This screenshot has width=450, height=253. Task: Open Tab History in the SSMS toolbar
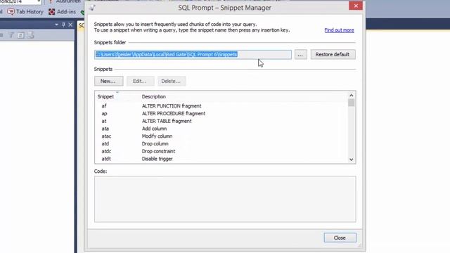click(25, 12)
